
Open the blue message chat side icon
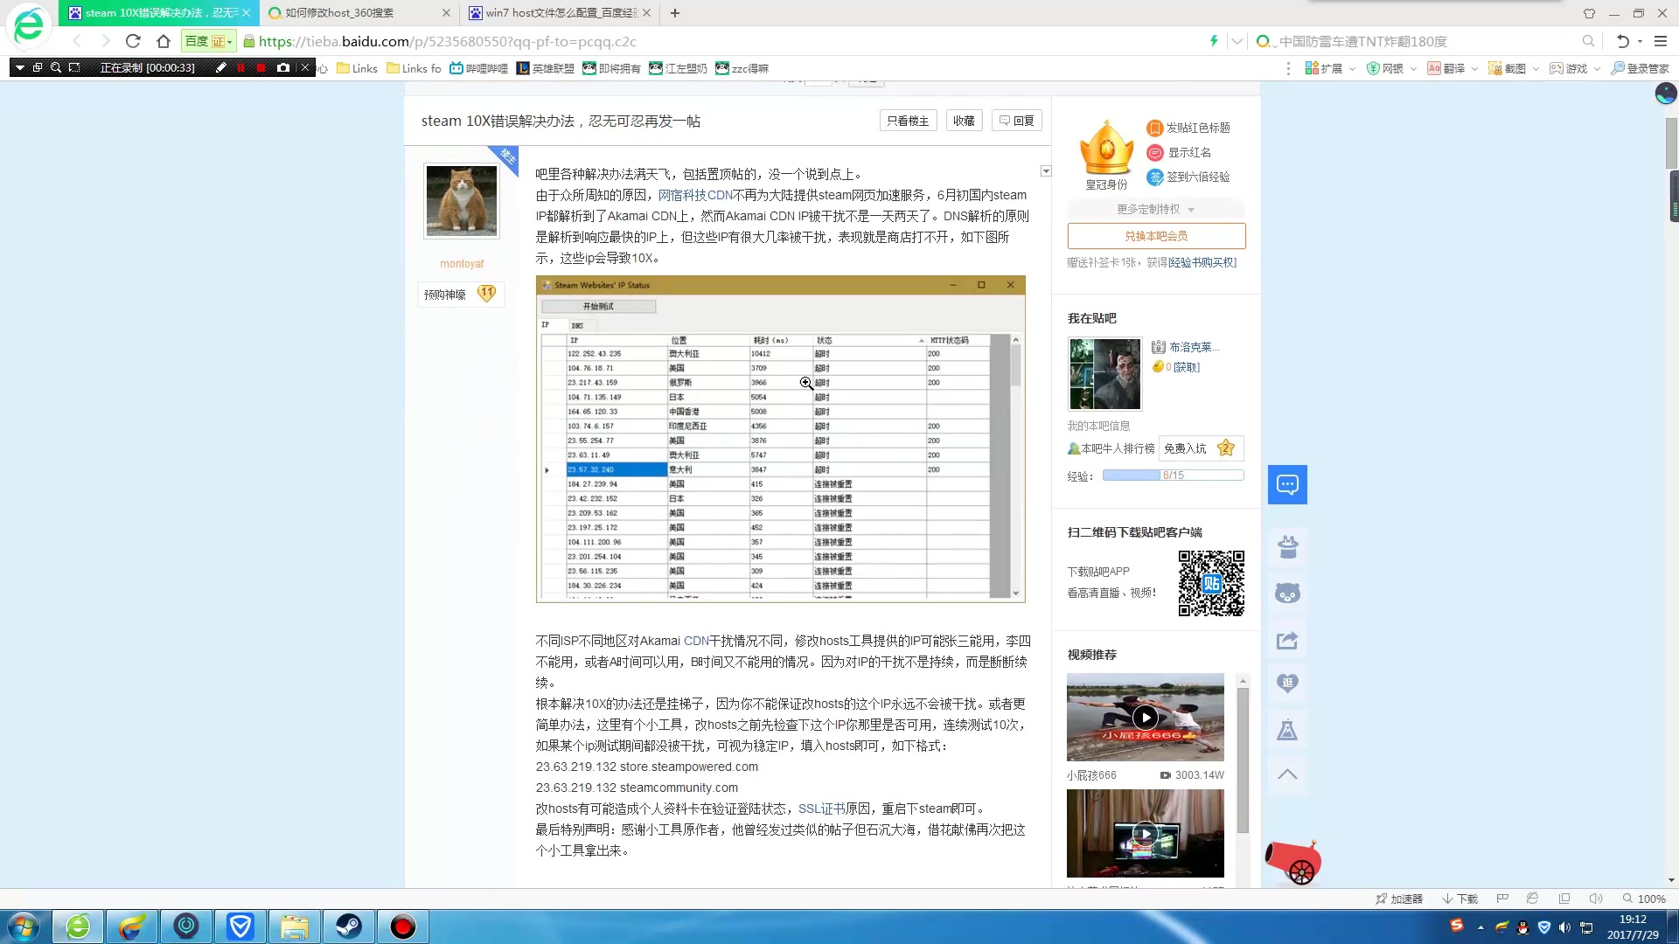(x=1287, y=484)
